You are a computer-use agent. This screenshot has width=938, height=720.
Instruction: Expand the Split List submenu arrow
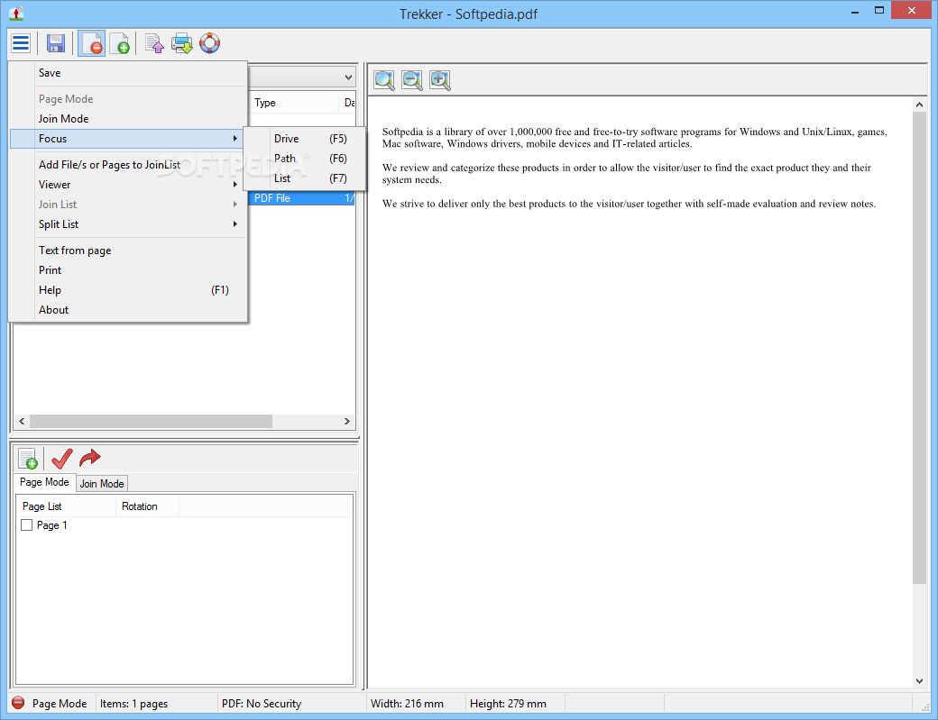[x=235, y=224]
